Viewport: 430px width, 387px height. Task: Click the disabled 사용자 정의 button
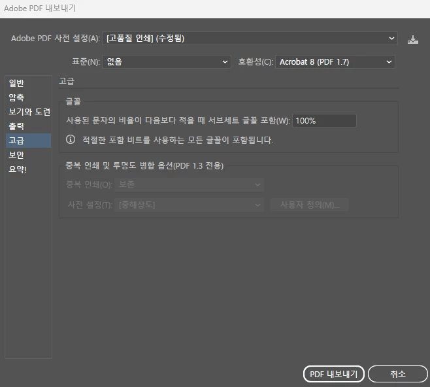coord(310,205)
